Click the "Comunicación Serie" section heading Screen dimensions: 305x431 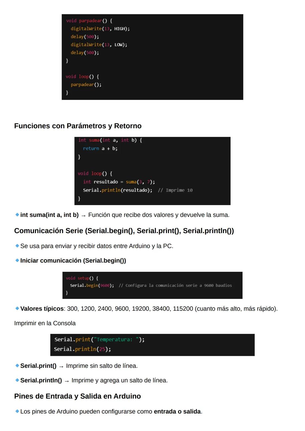pyautogui.click(x=124, y=231)
